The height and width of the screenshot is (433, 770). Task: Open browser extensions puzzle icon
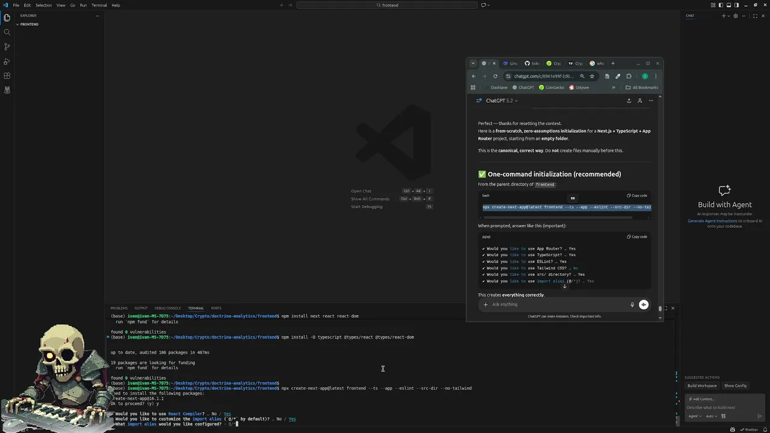coord(629,76)
